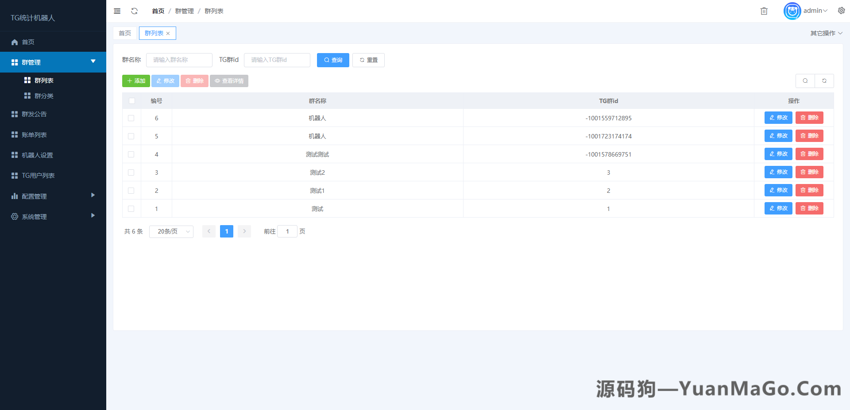Viewport: 850px width, 410px height.
Task: Click the 前往 page number input field
Action: (x=287, y=231)
